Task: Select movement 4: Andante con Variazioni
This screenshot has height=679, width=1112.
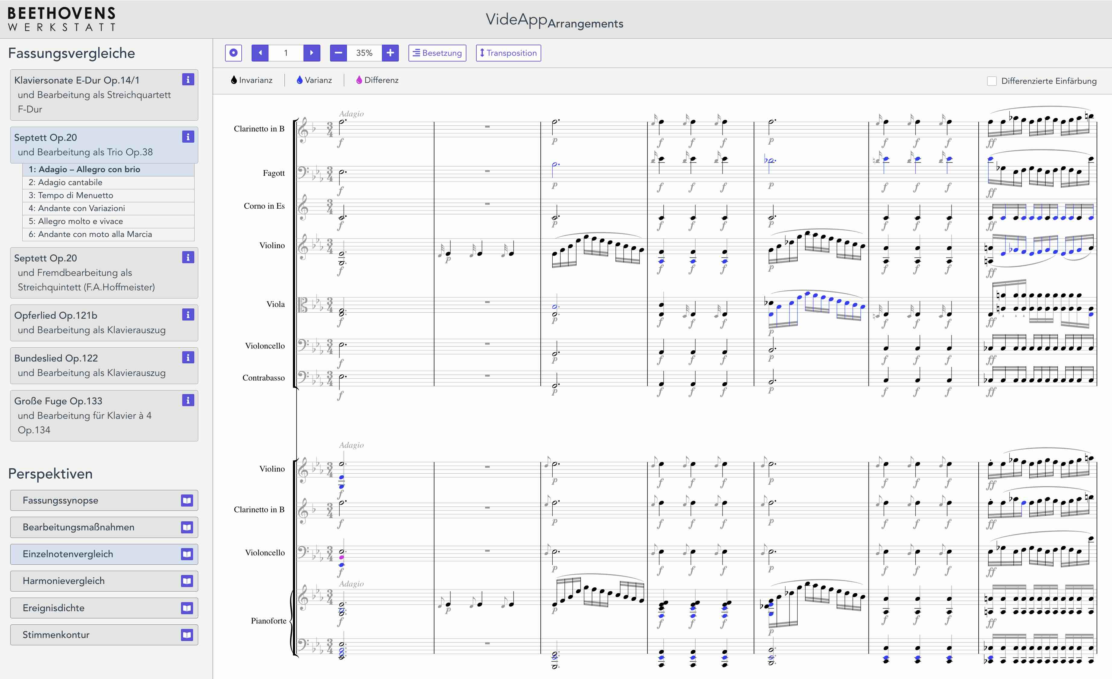Action: [108, 208]
